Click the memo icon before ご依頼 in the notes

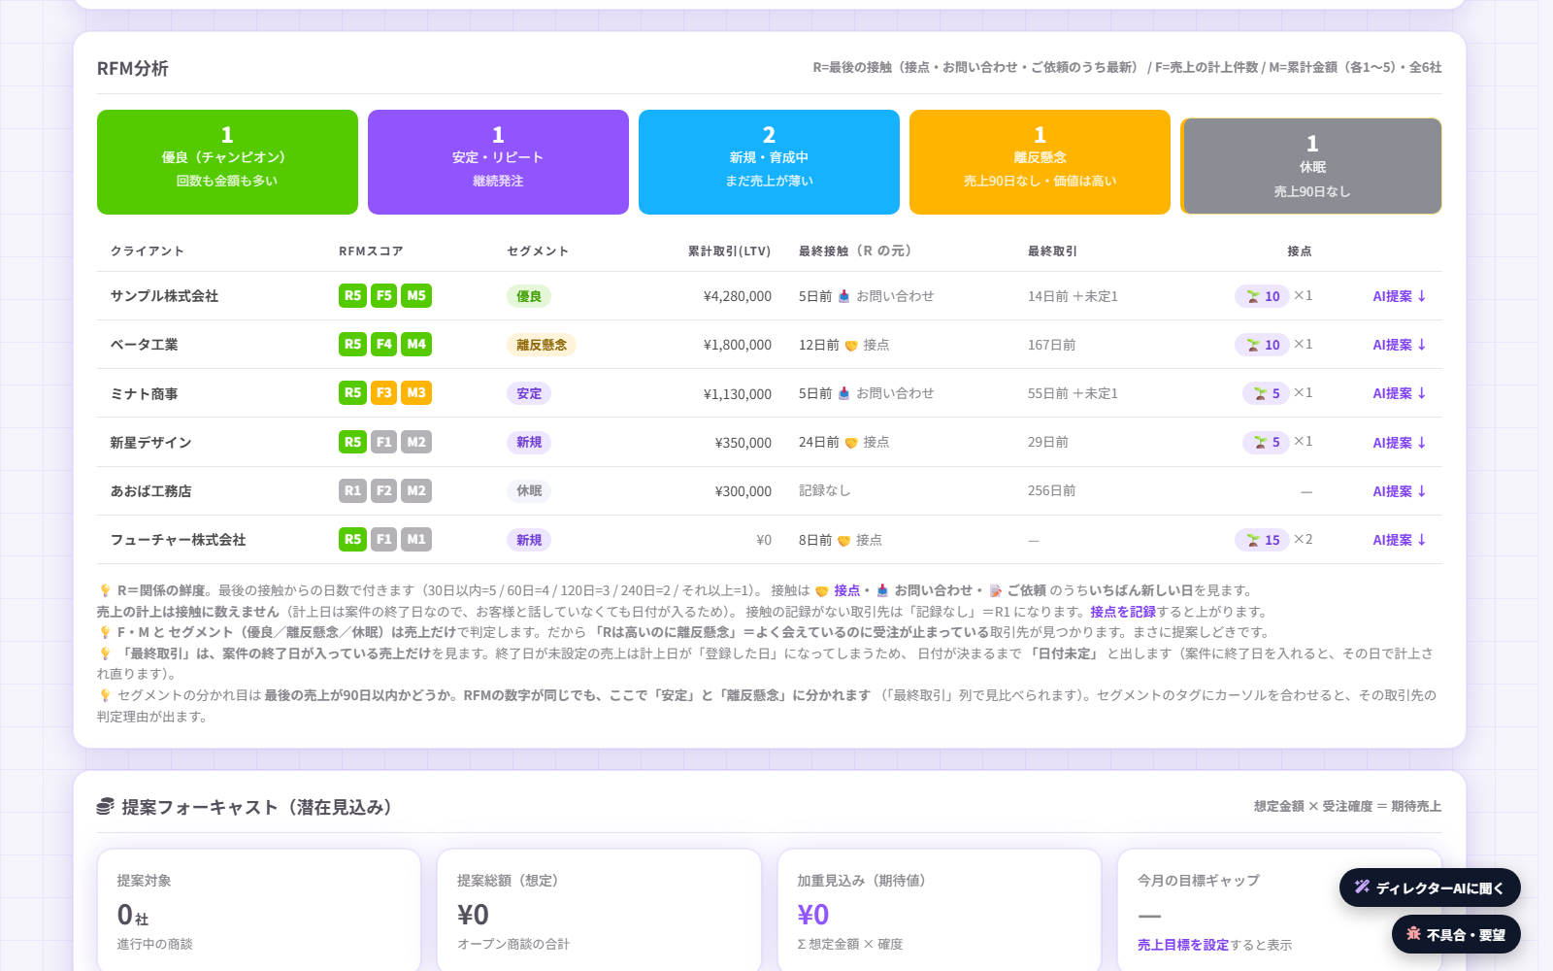[995, 590]
